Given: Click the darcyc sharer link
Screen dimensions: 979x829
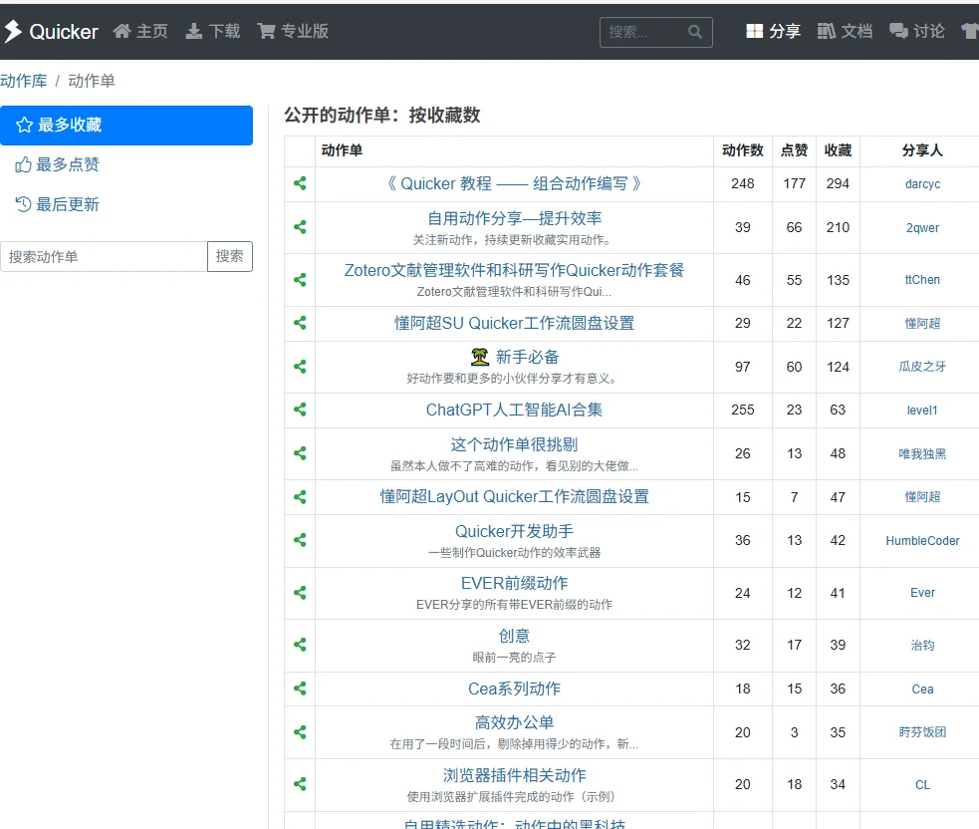Looking at the screenshot, I should click(x=922, y=183).
